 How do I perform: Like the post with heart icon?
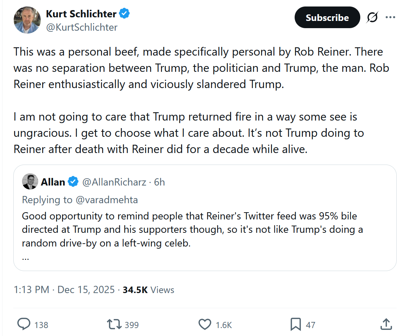point(205,324)
